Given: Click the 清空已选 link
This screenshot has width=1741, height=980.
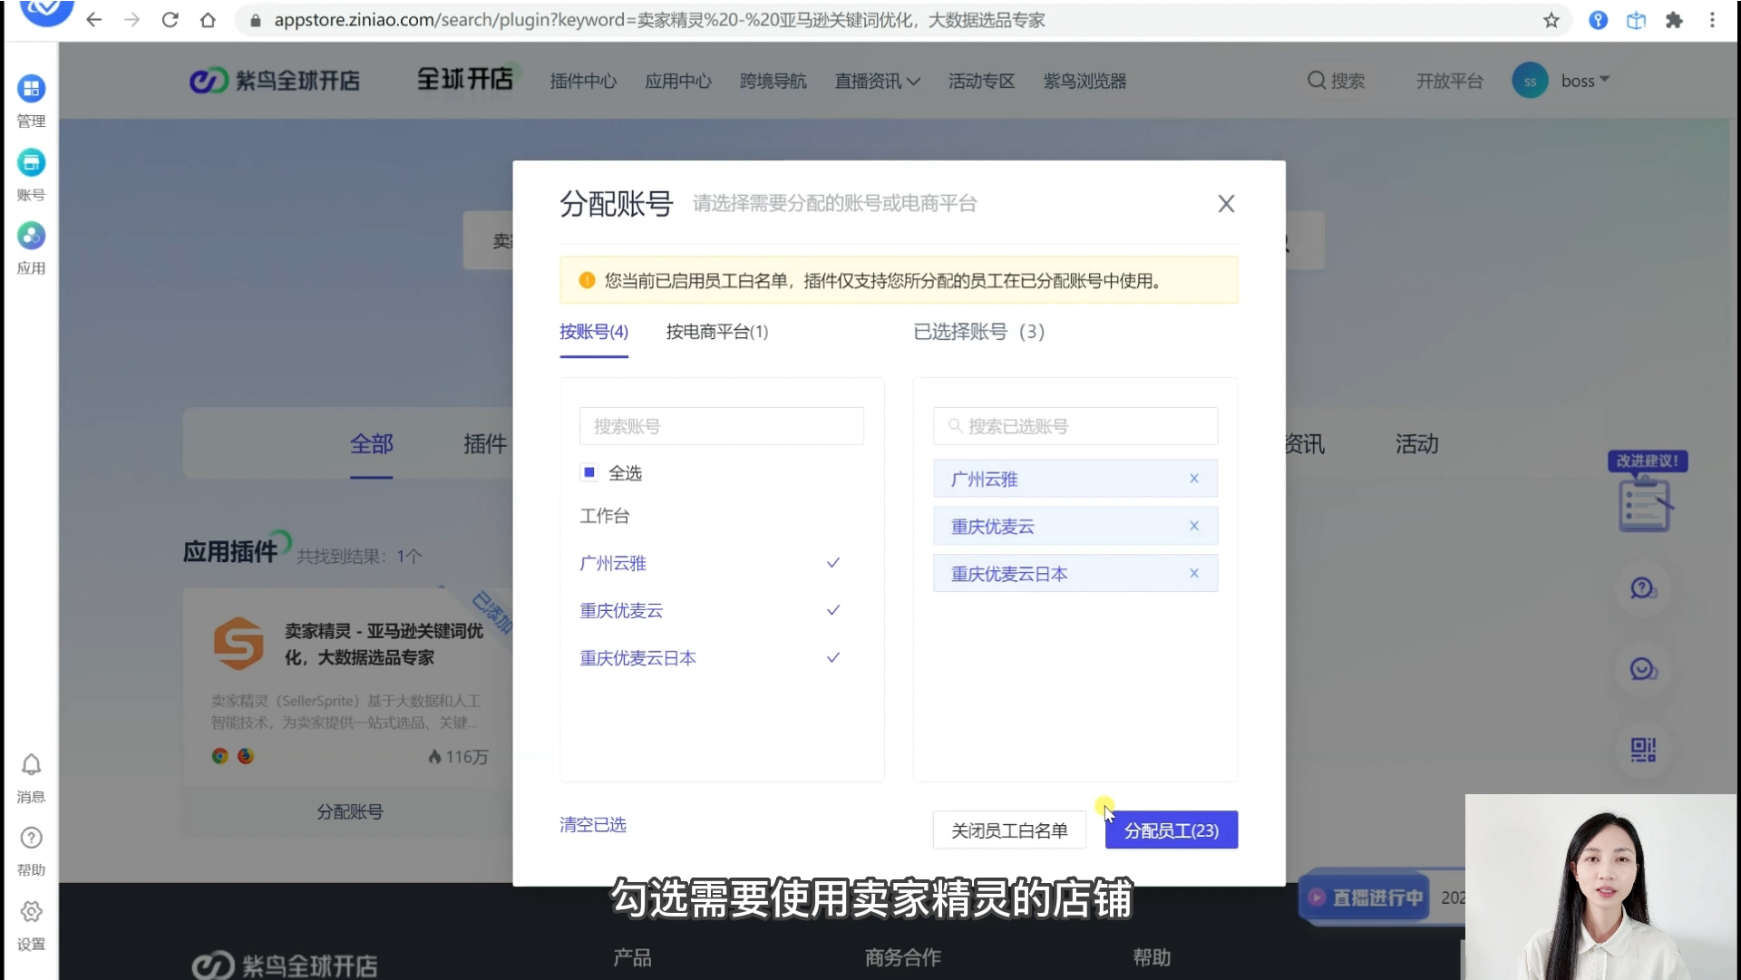Looking at the screenshot, I should coord(593,825).
